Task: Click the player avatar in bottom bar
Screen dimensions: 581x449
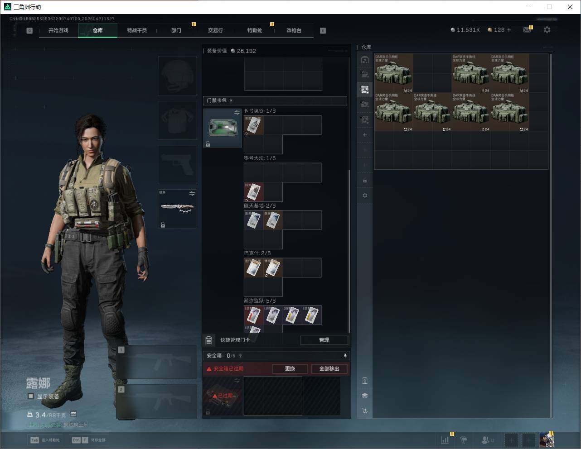Action: pyautogui.click(x=546, y=440)
